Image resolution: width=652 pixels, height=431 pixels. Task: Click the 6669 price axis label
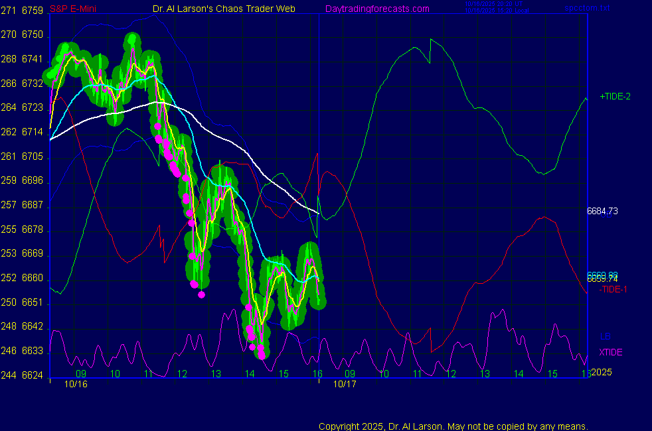(32, 254)
